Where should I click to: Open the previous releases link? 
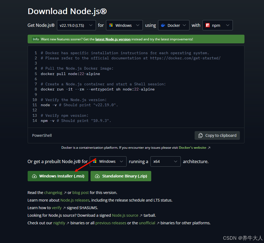[111, 223]
